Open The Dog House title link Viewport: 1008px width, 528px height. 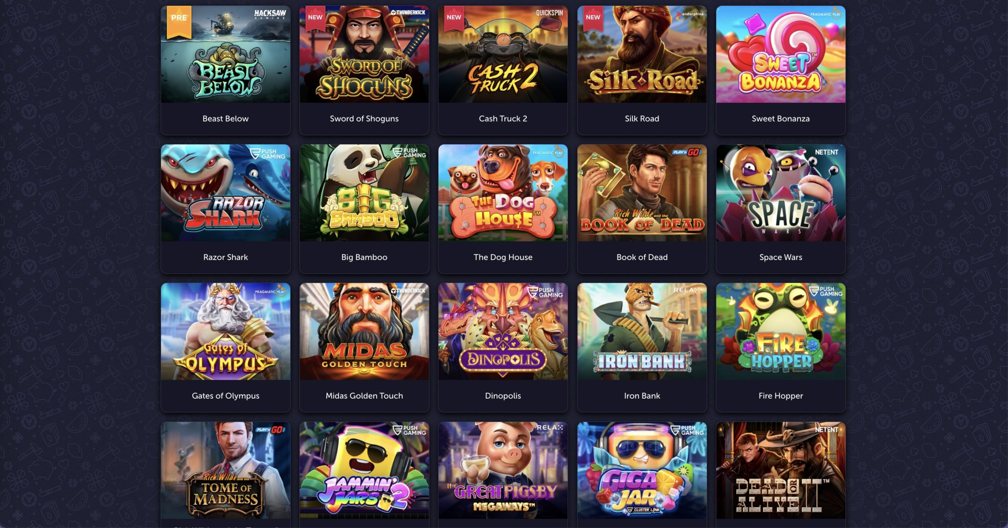(x=503, y=257)
